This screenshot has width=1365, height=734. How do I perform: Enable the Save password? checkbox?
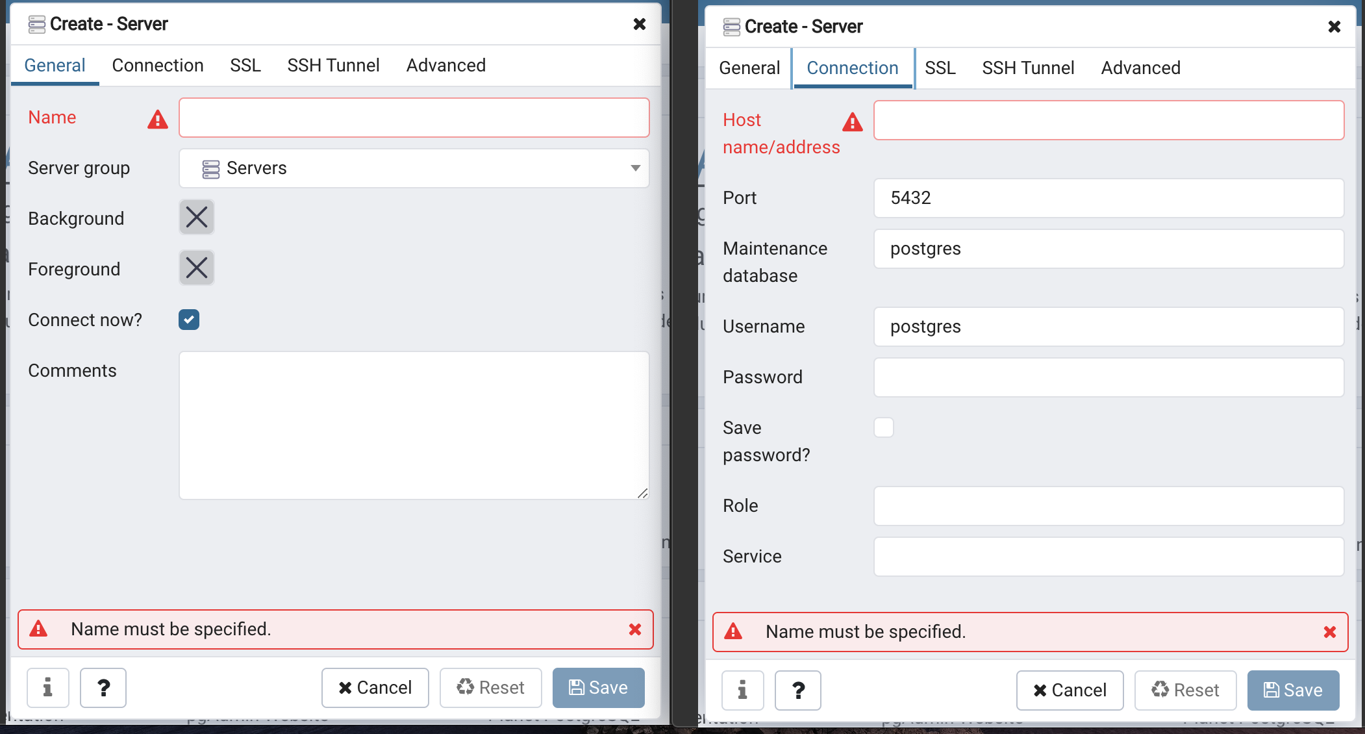pyautogui.click(x=884, y=427)
